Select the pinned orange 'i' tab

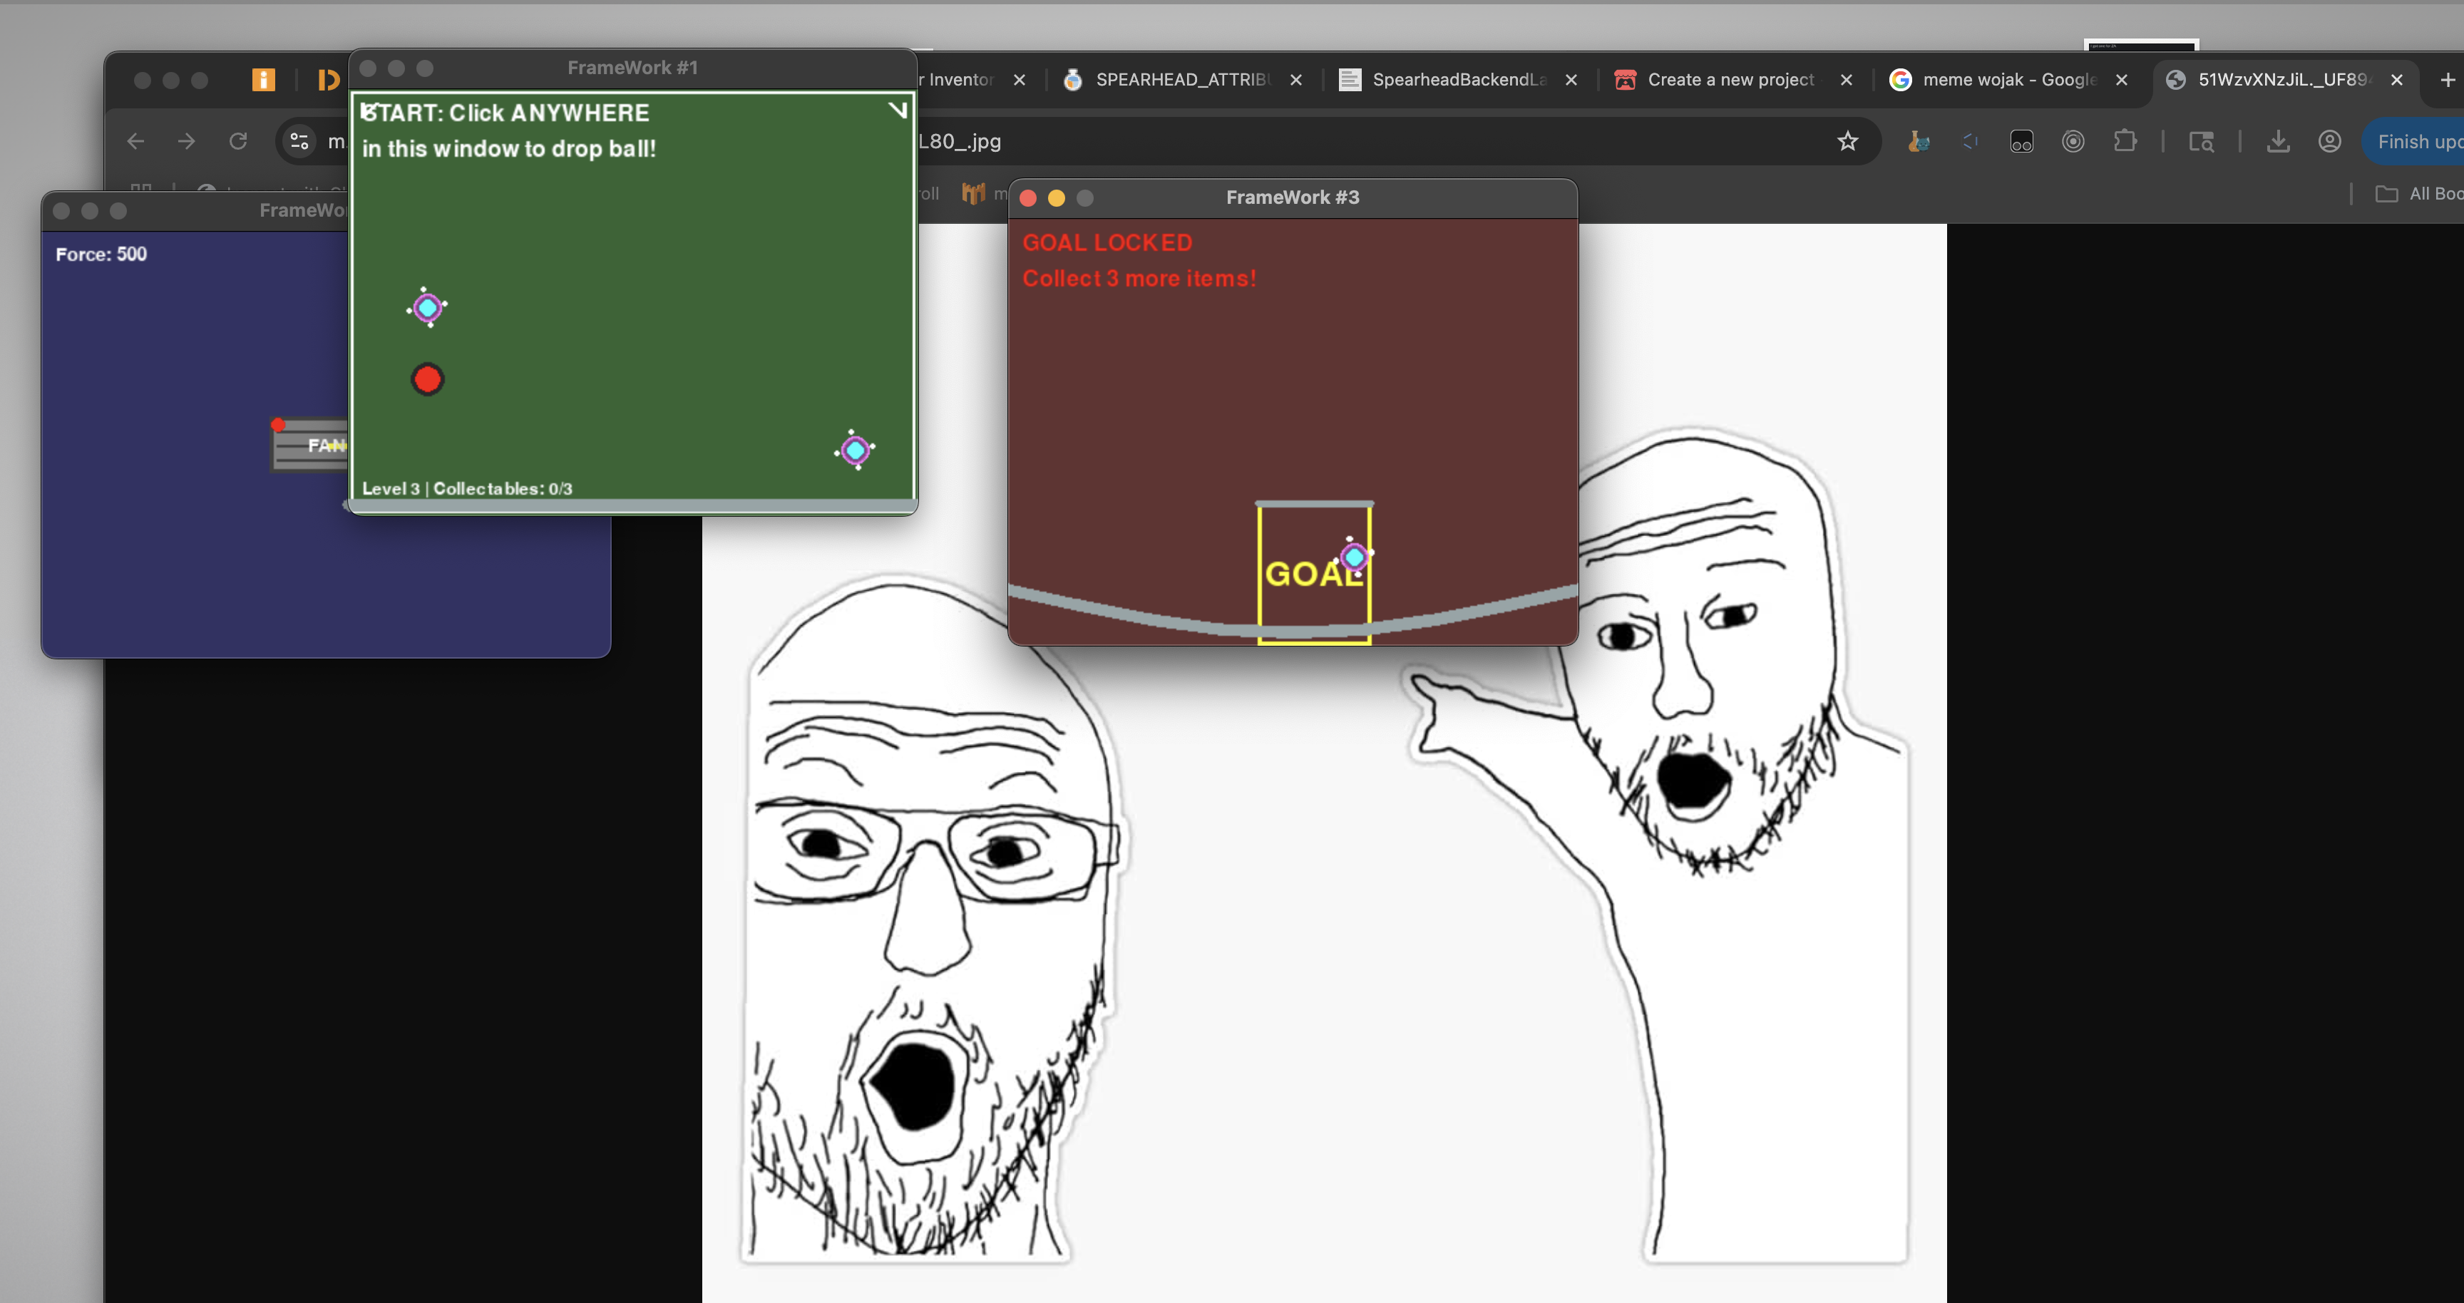tap(263, 79)
